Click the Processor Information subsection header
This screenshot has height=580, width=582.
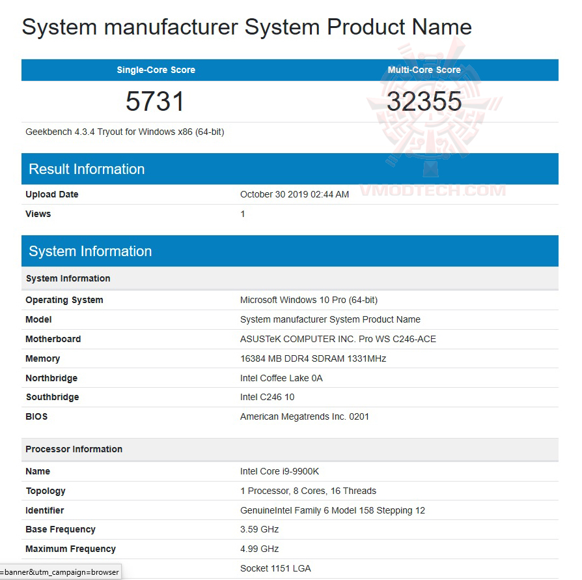tap(74, 449)
